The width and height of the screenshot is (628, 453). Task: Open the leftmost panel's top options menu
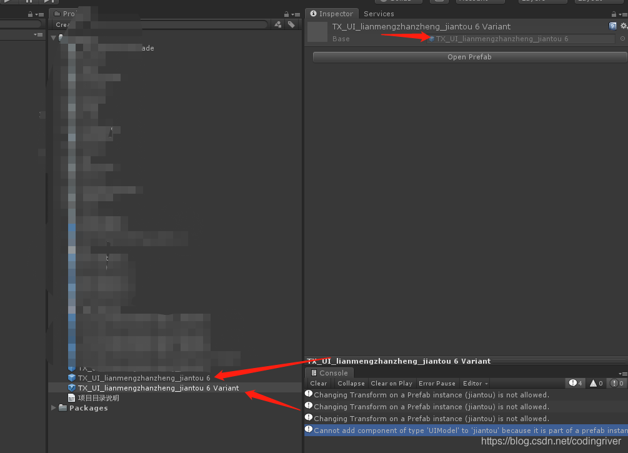click(x=39, y=14)
